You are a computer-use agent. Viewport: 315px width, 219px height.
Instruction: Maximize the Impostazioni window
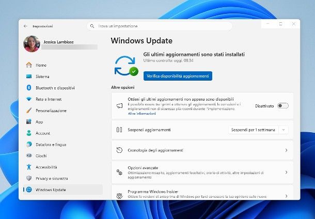[x=280, y=24]
